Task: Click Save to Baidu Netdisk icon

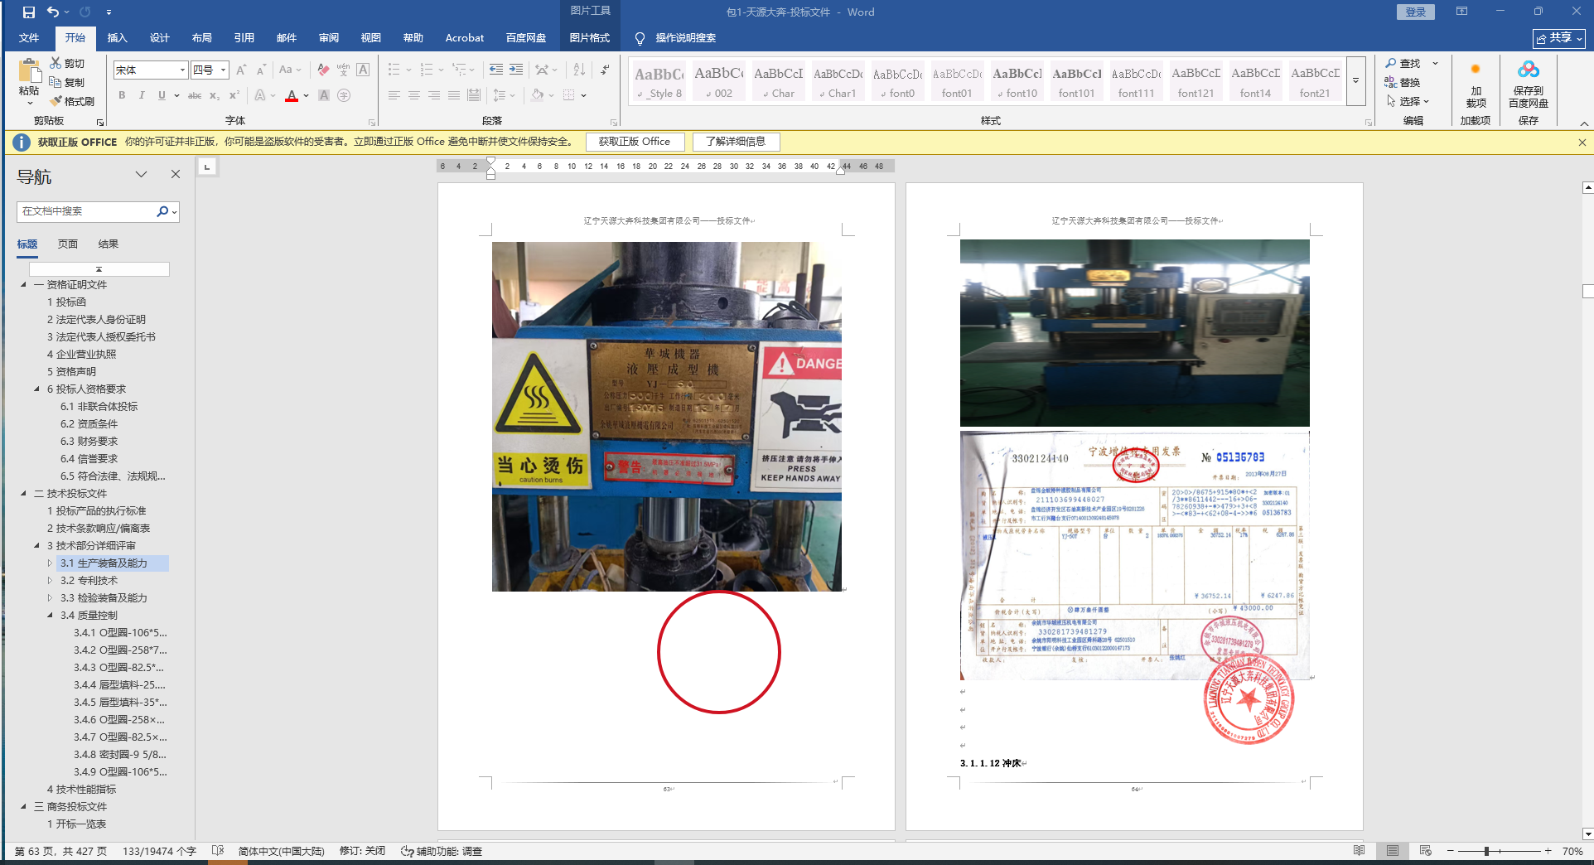Action: click(1528, 70)
